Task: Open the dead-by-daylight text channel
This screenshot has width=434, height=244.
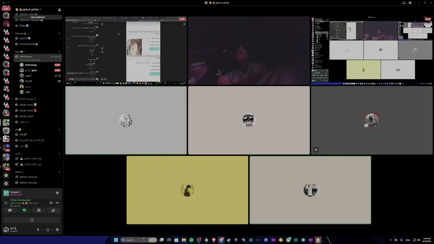Action: click(x=38, y=20)
